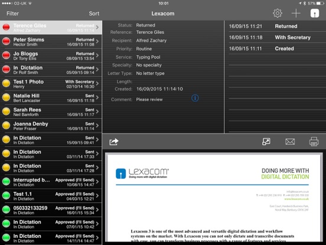Viewport: 326px width, 245px height.
Task: Open the share arrow icon
Action: (x=114, y=141)
